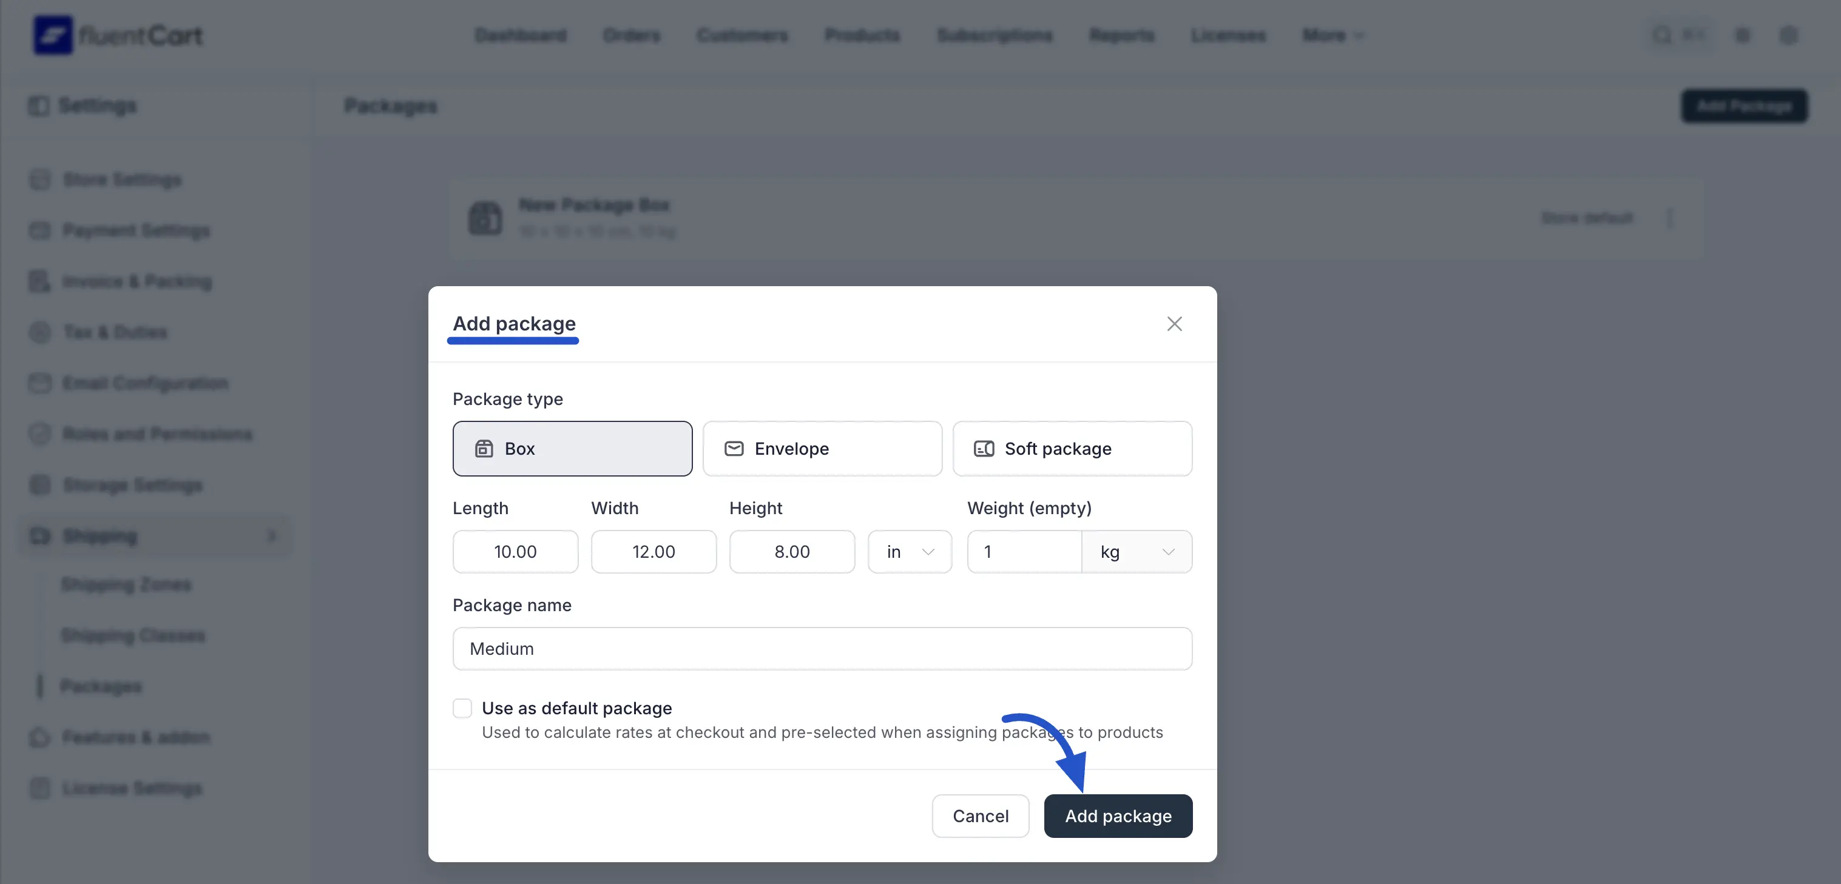Click the Box icon in package type
Screen dimensions: 1841x884
pyautogui.click(x=484, y=449)
